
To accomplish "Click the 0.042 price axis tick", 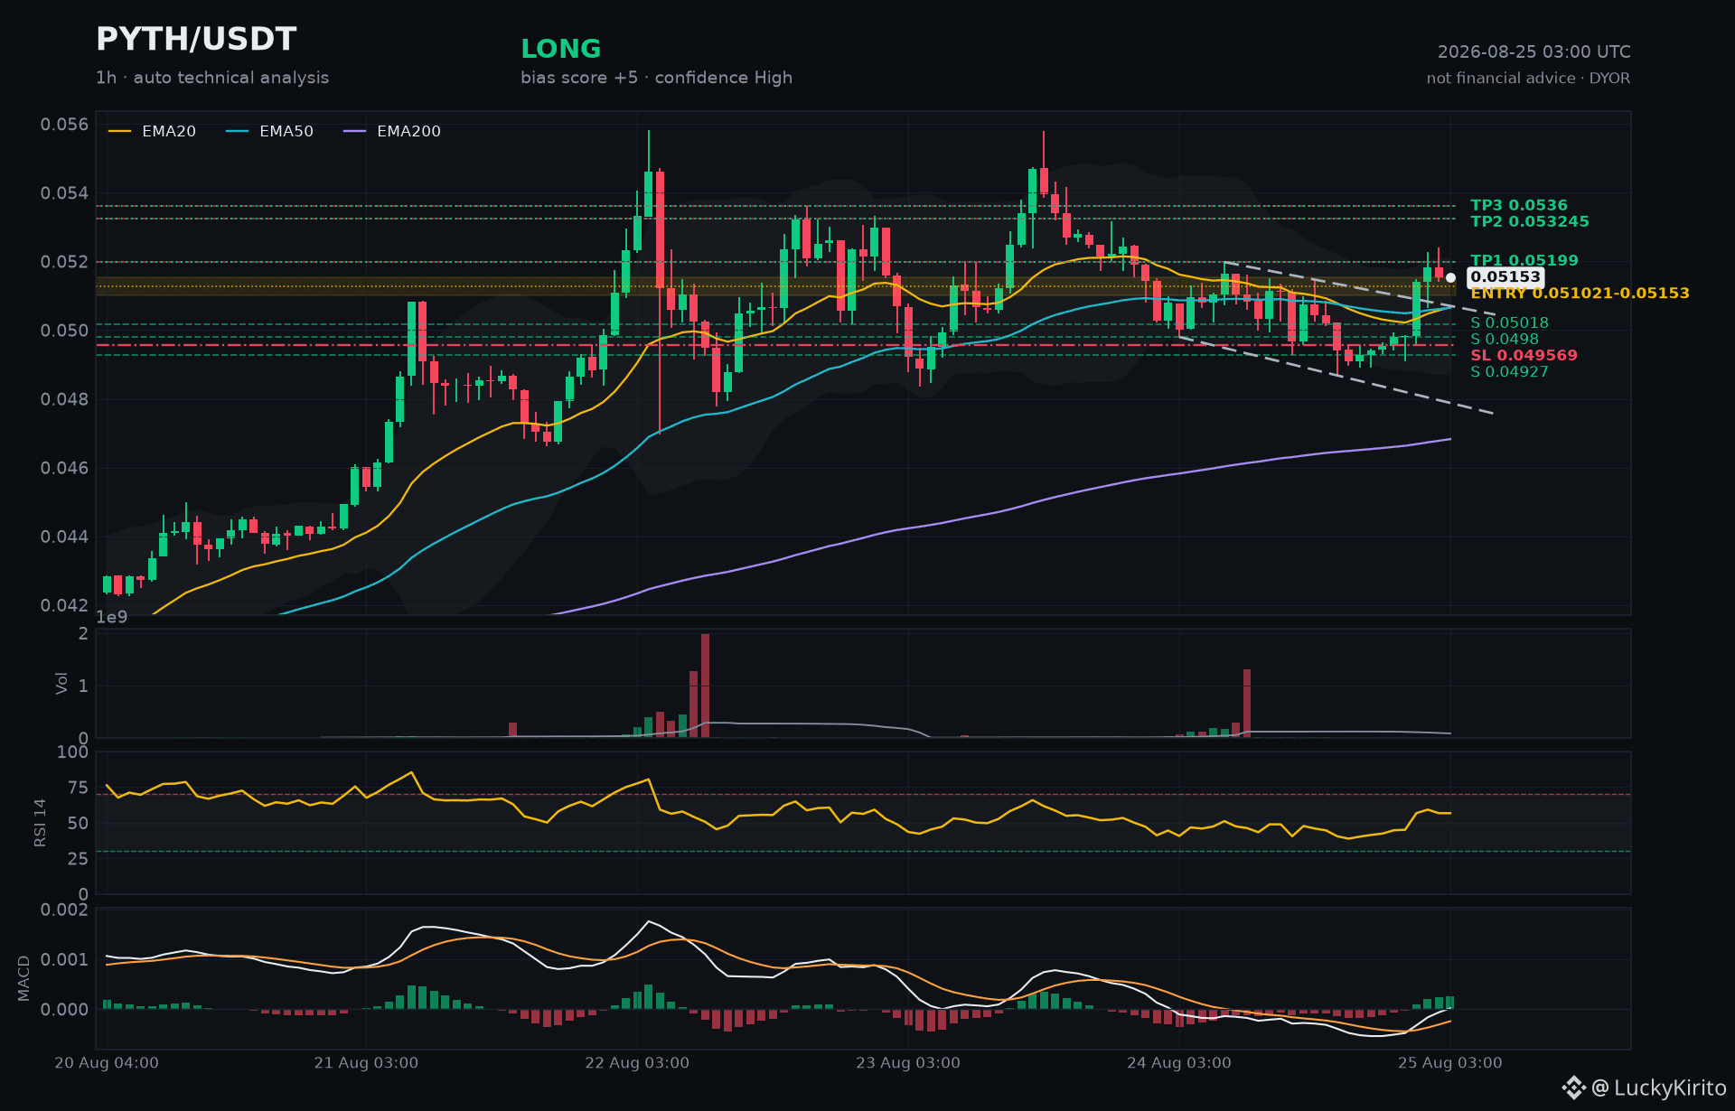I will point(65,605).
